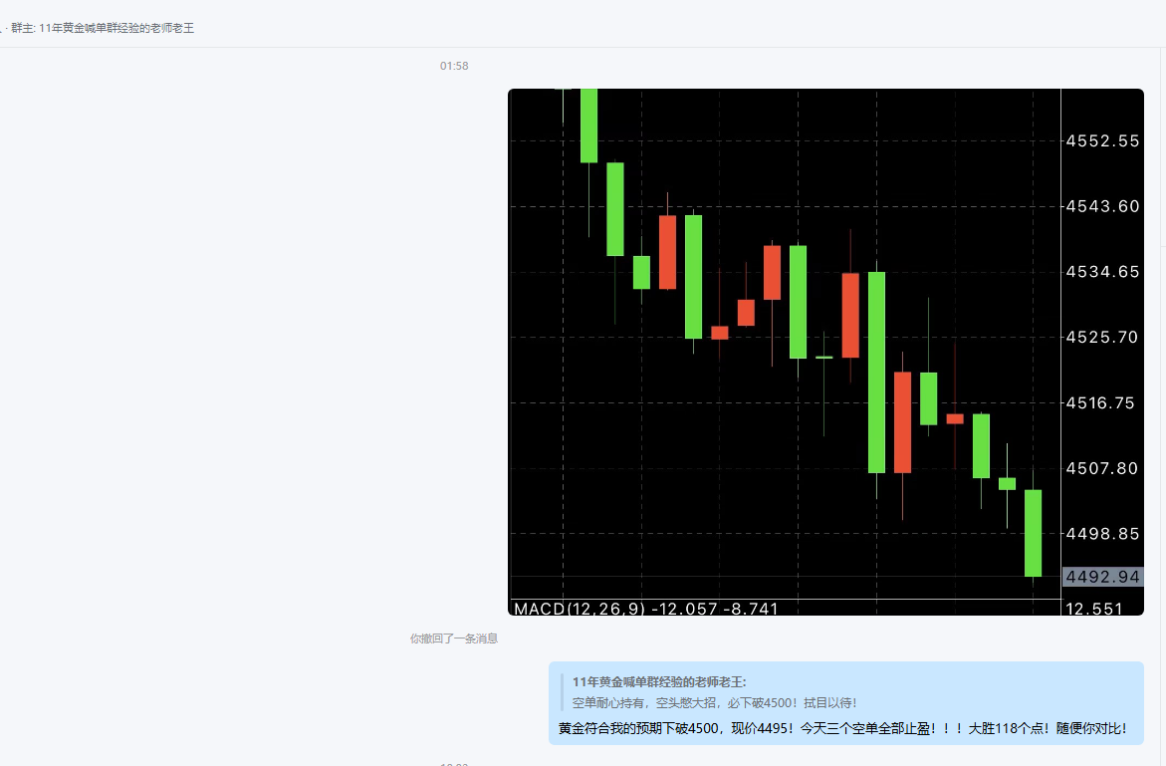Open the gold candlestick chart image
This screenshot has width=1166, height=766.
click(825, 352)
